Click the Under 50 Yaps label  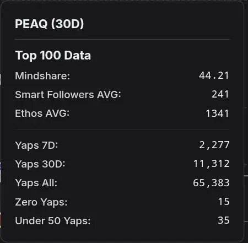(x=53, y=220)
